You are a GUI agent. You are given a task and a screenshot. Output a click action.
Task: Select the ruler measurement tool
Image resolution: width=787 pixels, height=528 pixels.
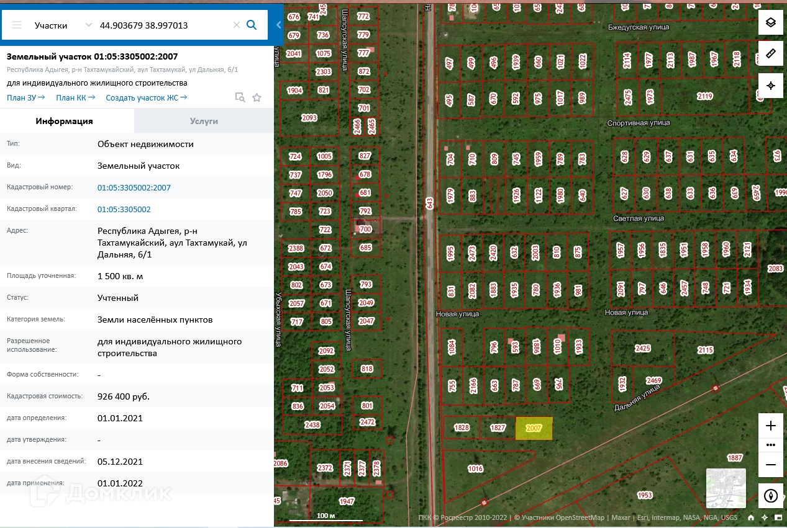[x=770, y=54]
